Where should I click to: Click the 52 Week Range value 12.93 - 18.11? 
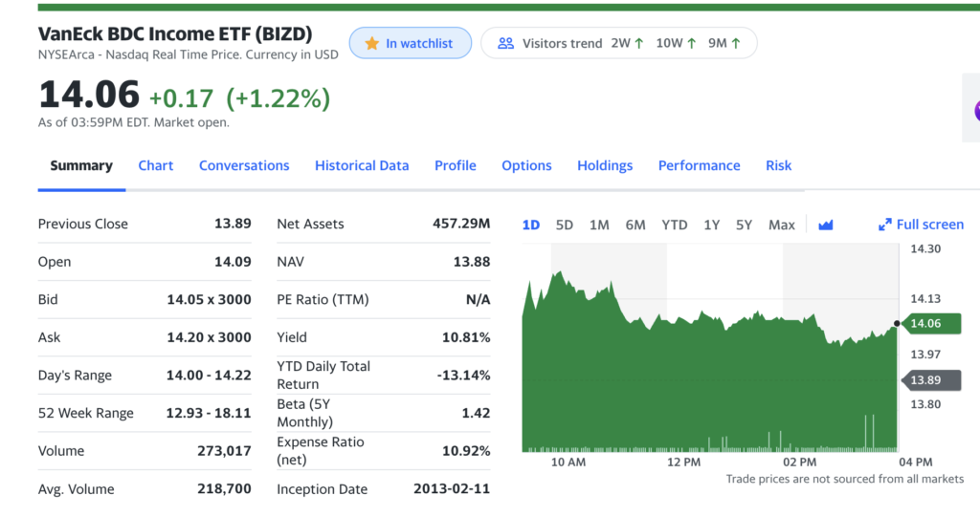pyautogui.click(x=208, y=413)
